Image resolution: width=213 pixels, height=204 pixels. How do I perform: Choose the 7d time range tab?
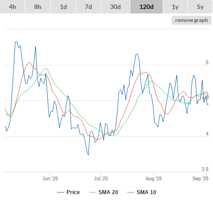tap(89, 7)
